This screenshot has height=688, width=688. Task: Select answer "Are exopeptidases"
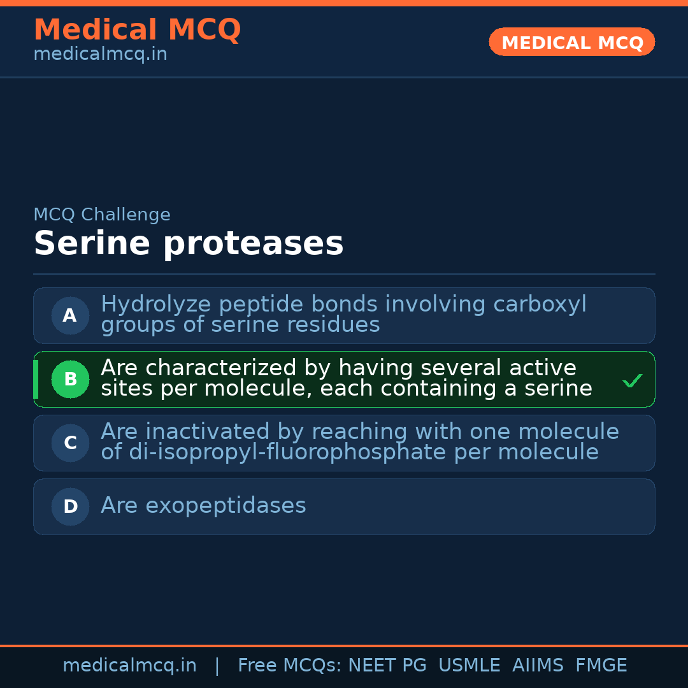click(x=203, y=506)
